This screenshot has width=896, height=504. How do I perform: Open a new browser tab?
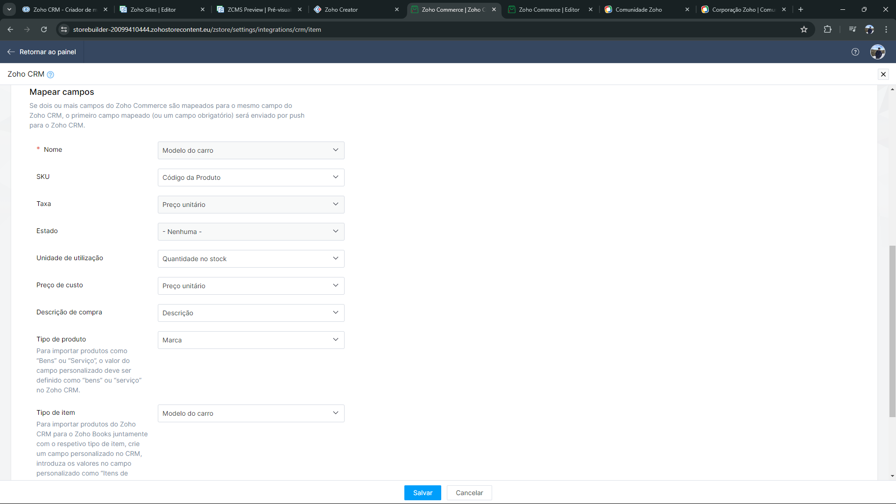coord(801,9)
